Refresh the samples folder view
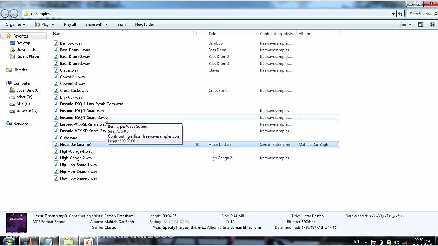The height and width of the screenshot is (246, 438). [401, 14]
